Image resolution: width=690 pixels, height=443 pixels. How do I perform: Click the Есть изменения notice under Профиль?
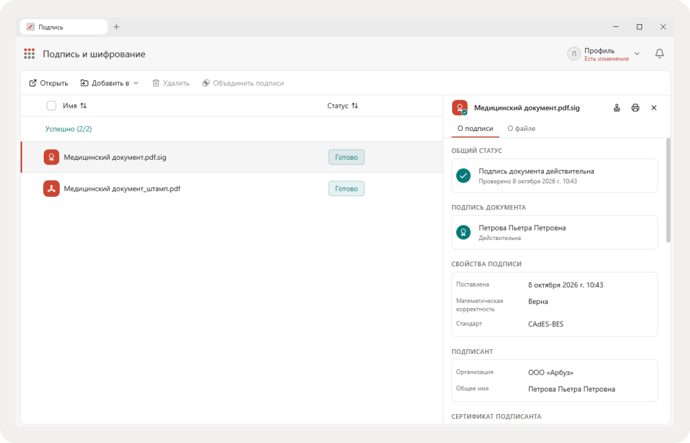click(x=606, y=59)
